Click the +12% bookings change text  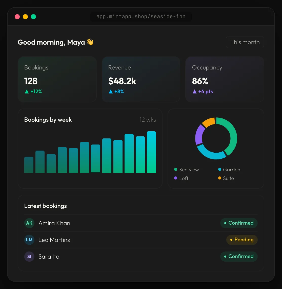(x=36, y=92)
